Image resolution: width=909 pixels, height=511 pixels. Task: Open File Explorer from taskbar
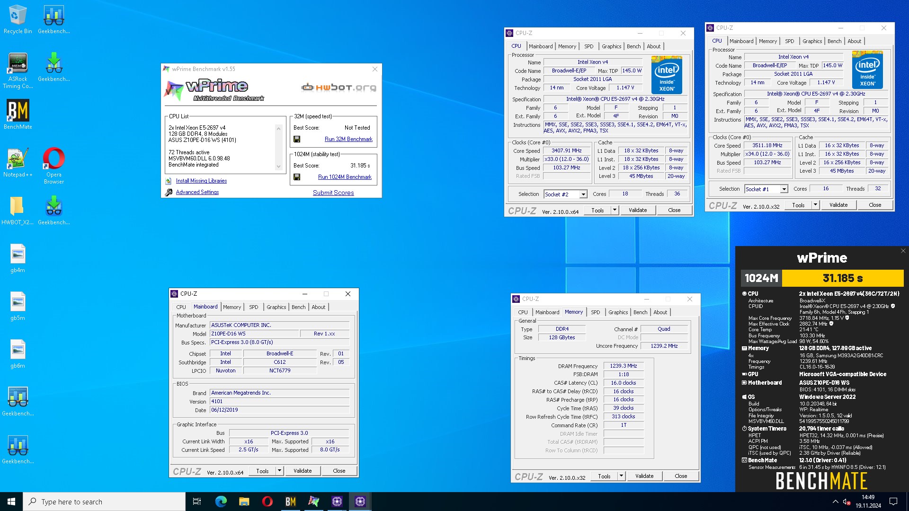[x=244, y=502]
